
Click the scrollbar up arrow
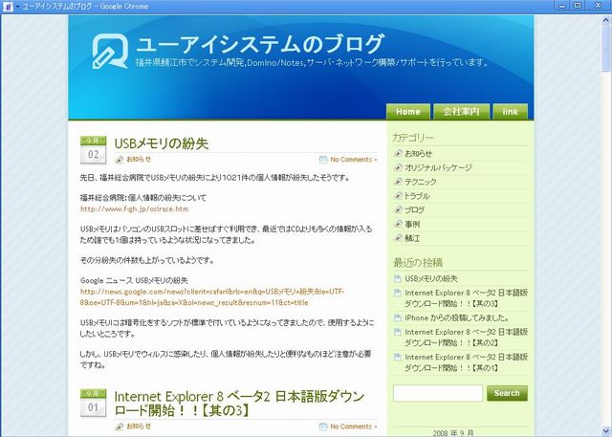(606, 20)
